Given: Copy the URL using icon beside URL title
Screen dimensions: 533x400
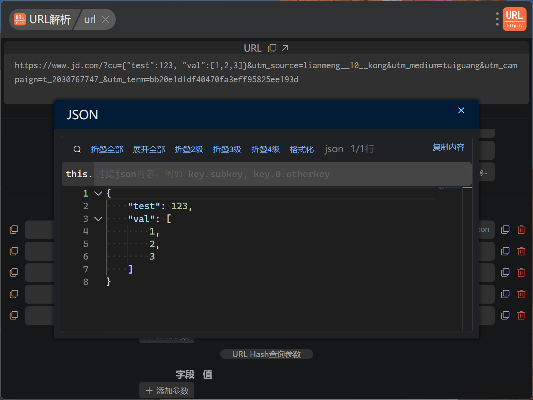Looking at the screenshot, I should pyautogui.click(x=272, y=48).
